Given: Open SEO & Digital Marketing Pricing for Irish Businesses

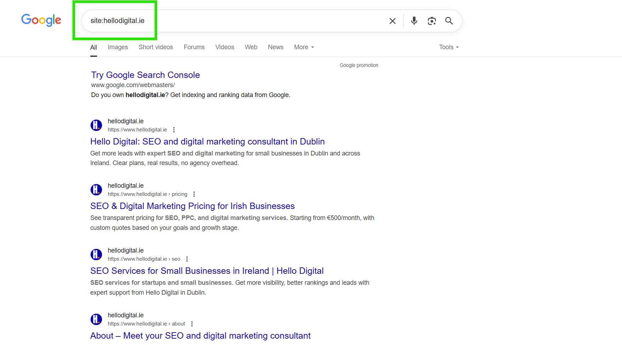Looking at the screenshot, I should [192, 206].
